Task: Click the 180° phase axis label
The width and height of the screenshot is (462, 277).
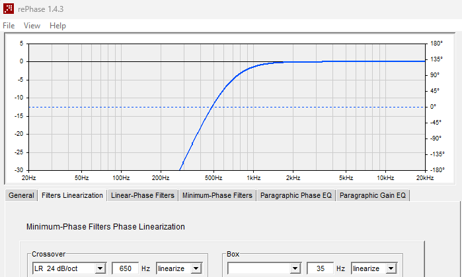Action: point(436,44)
